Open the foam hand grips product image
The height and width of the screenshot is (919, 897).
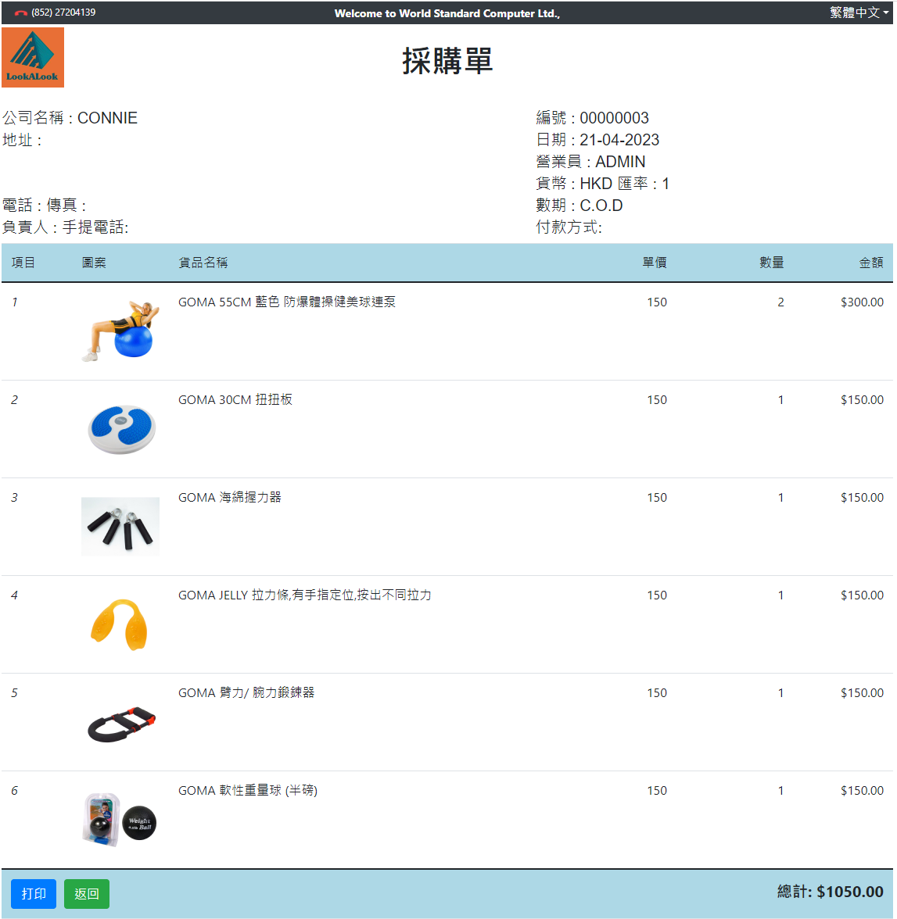pos(120,527)
